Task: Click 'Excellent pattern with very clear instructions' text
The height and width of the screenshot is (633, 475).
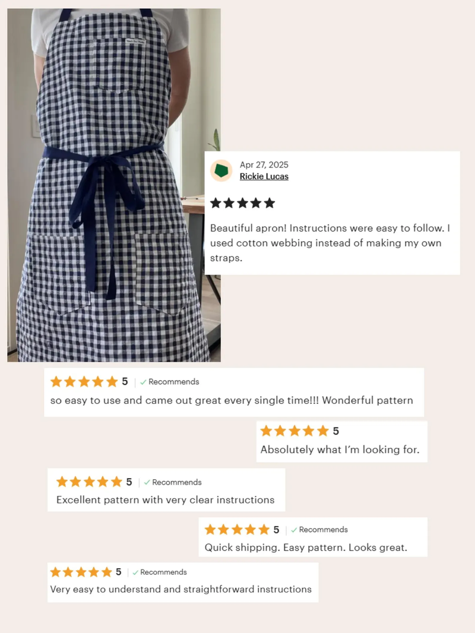Action: click(x=166, y=500)
